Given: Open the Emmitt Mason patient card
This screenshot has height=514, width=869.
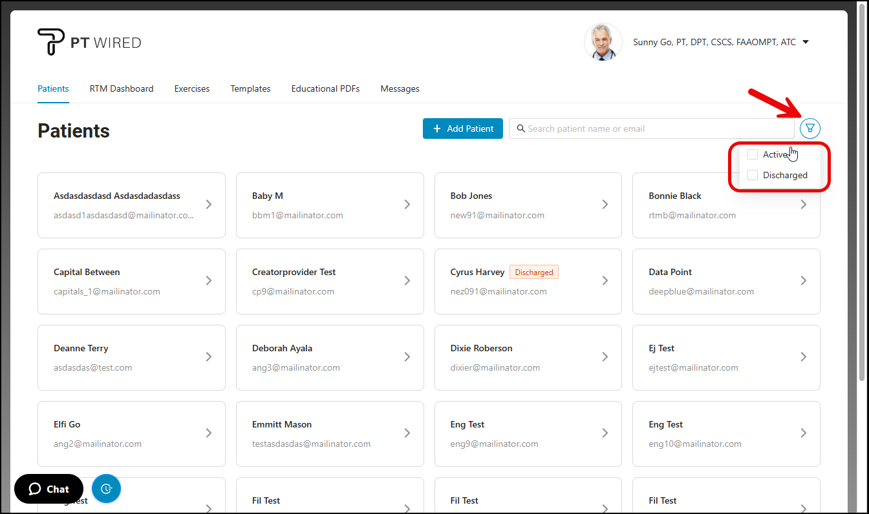Looking at the screenshot, I should [329, 433].
